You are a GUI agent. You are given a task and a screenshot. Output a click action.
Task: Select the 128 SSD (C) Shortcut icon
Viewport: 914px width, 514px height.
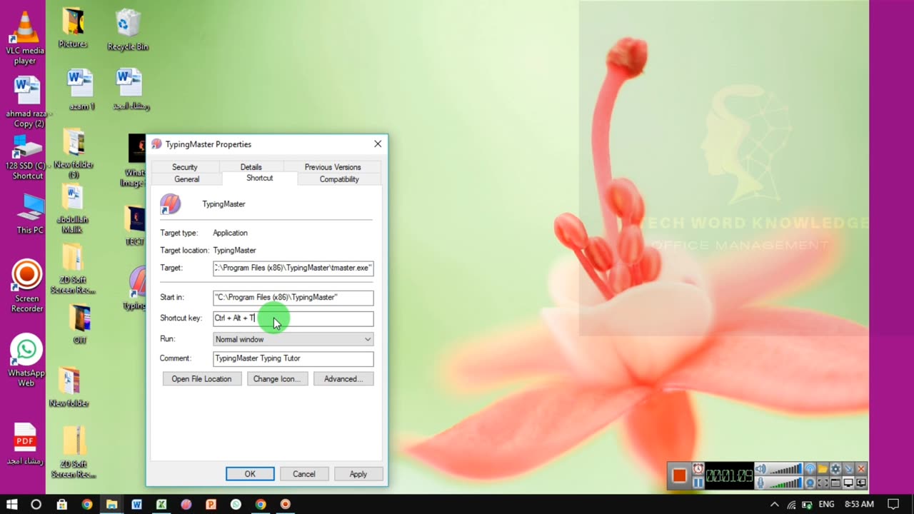(27, 157)
